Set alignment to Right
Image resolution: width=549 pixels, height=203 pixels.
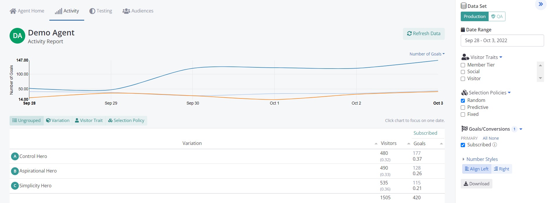point(501,169)
